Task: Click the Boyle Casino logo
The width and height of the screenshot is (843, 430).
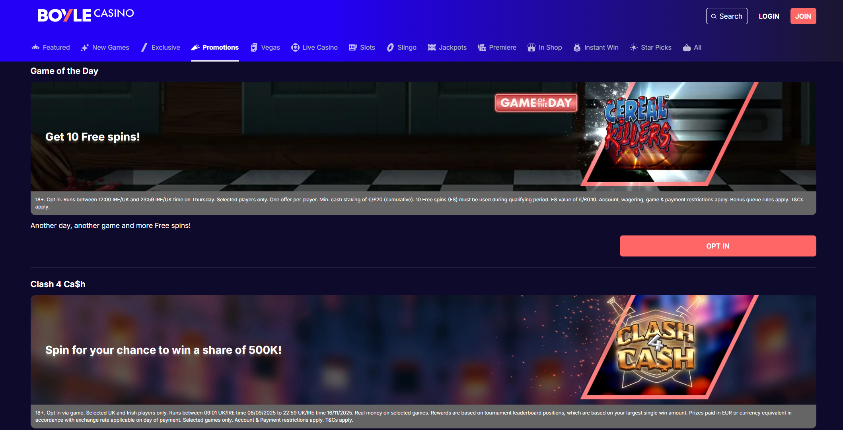Action: click(86, 15)
